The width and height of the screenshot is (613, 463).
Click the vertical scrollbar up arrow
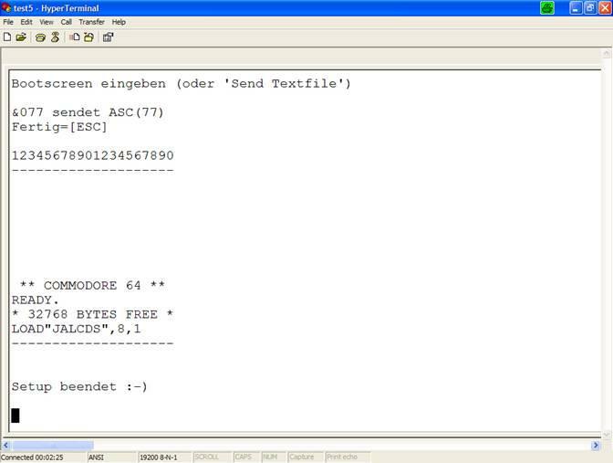pyautogui.click(x=607, y=53)
